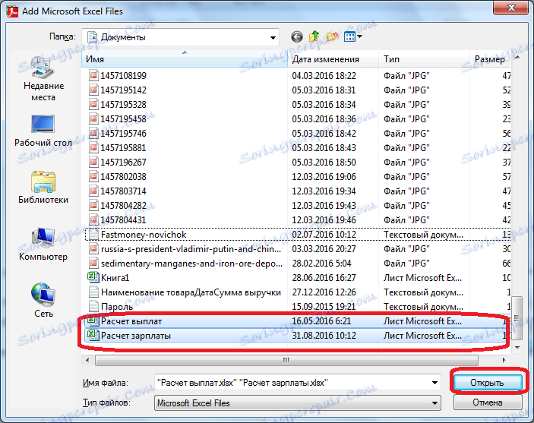This screenshot has width=534, height=423.
Task: Expand the Папка folder dropdown
Action: [x=273, y=37]
